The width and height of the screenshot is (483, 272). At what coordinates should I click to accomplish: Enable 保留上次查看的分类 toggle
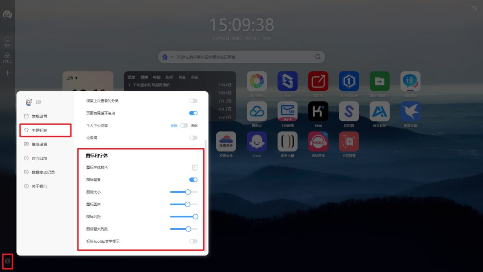(x=193, y=101)
